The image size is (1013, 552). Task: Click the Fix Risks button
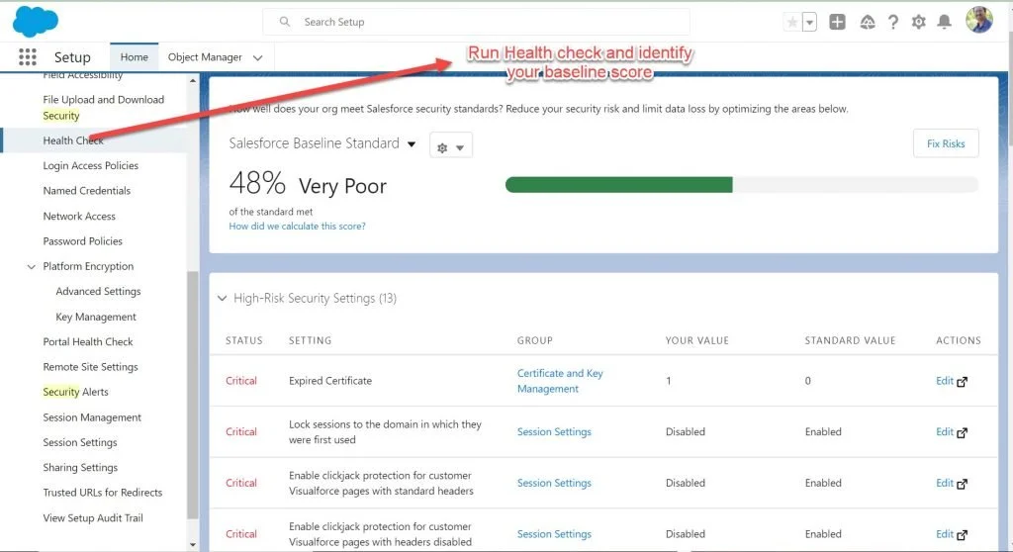pos(946,143)
